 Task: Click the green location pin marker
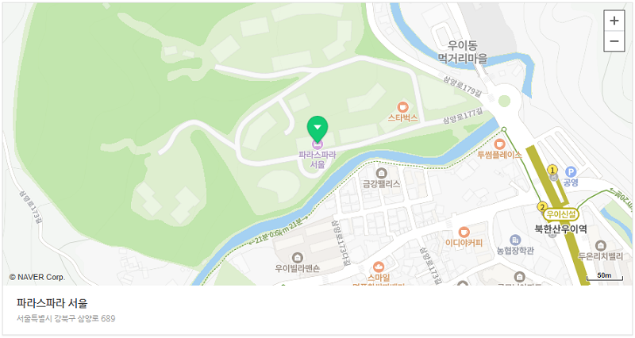click(317, 129)
